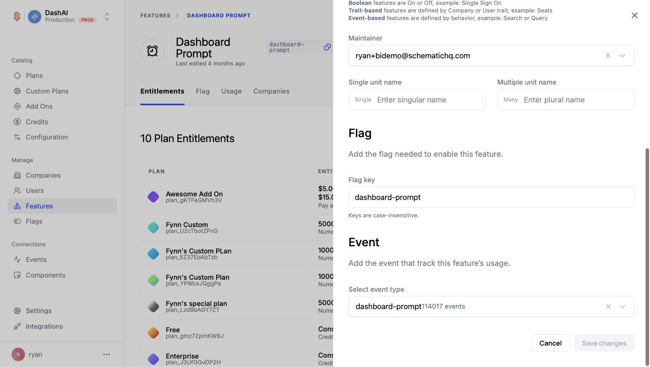Viewport: 650px width, 367px height.
Task: Select the Fynn Custom plan row
Action: 237,228
